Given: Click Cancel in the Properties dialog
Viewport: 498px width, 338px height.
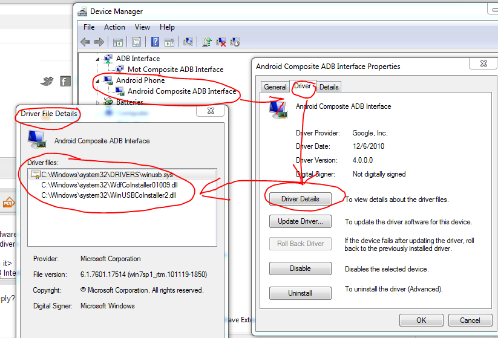Looking at the screenshot, I should [x=470, y=320].
